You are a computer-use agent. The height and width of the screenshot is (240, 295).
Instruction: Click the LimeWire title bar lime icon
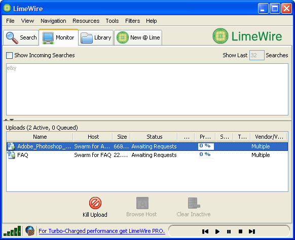click(x=7, y=9)
